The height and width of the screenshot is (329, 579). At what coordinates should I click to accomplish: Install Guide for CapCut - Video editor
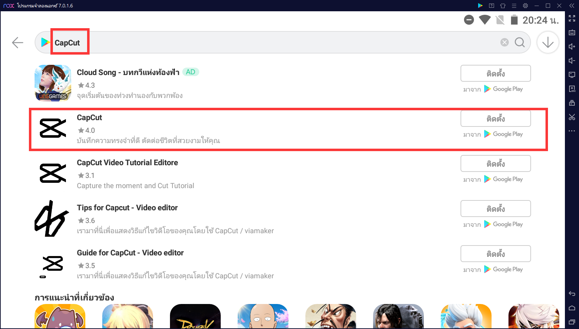(495, 254)
